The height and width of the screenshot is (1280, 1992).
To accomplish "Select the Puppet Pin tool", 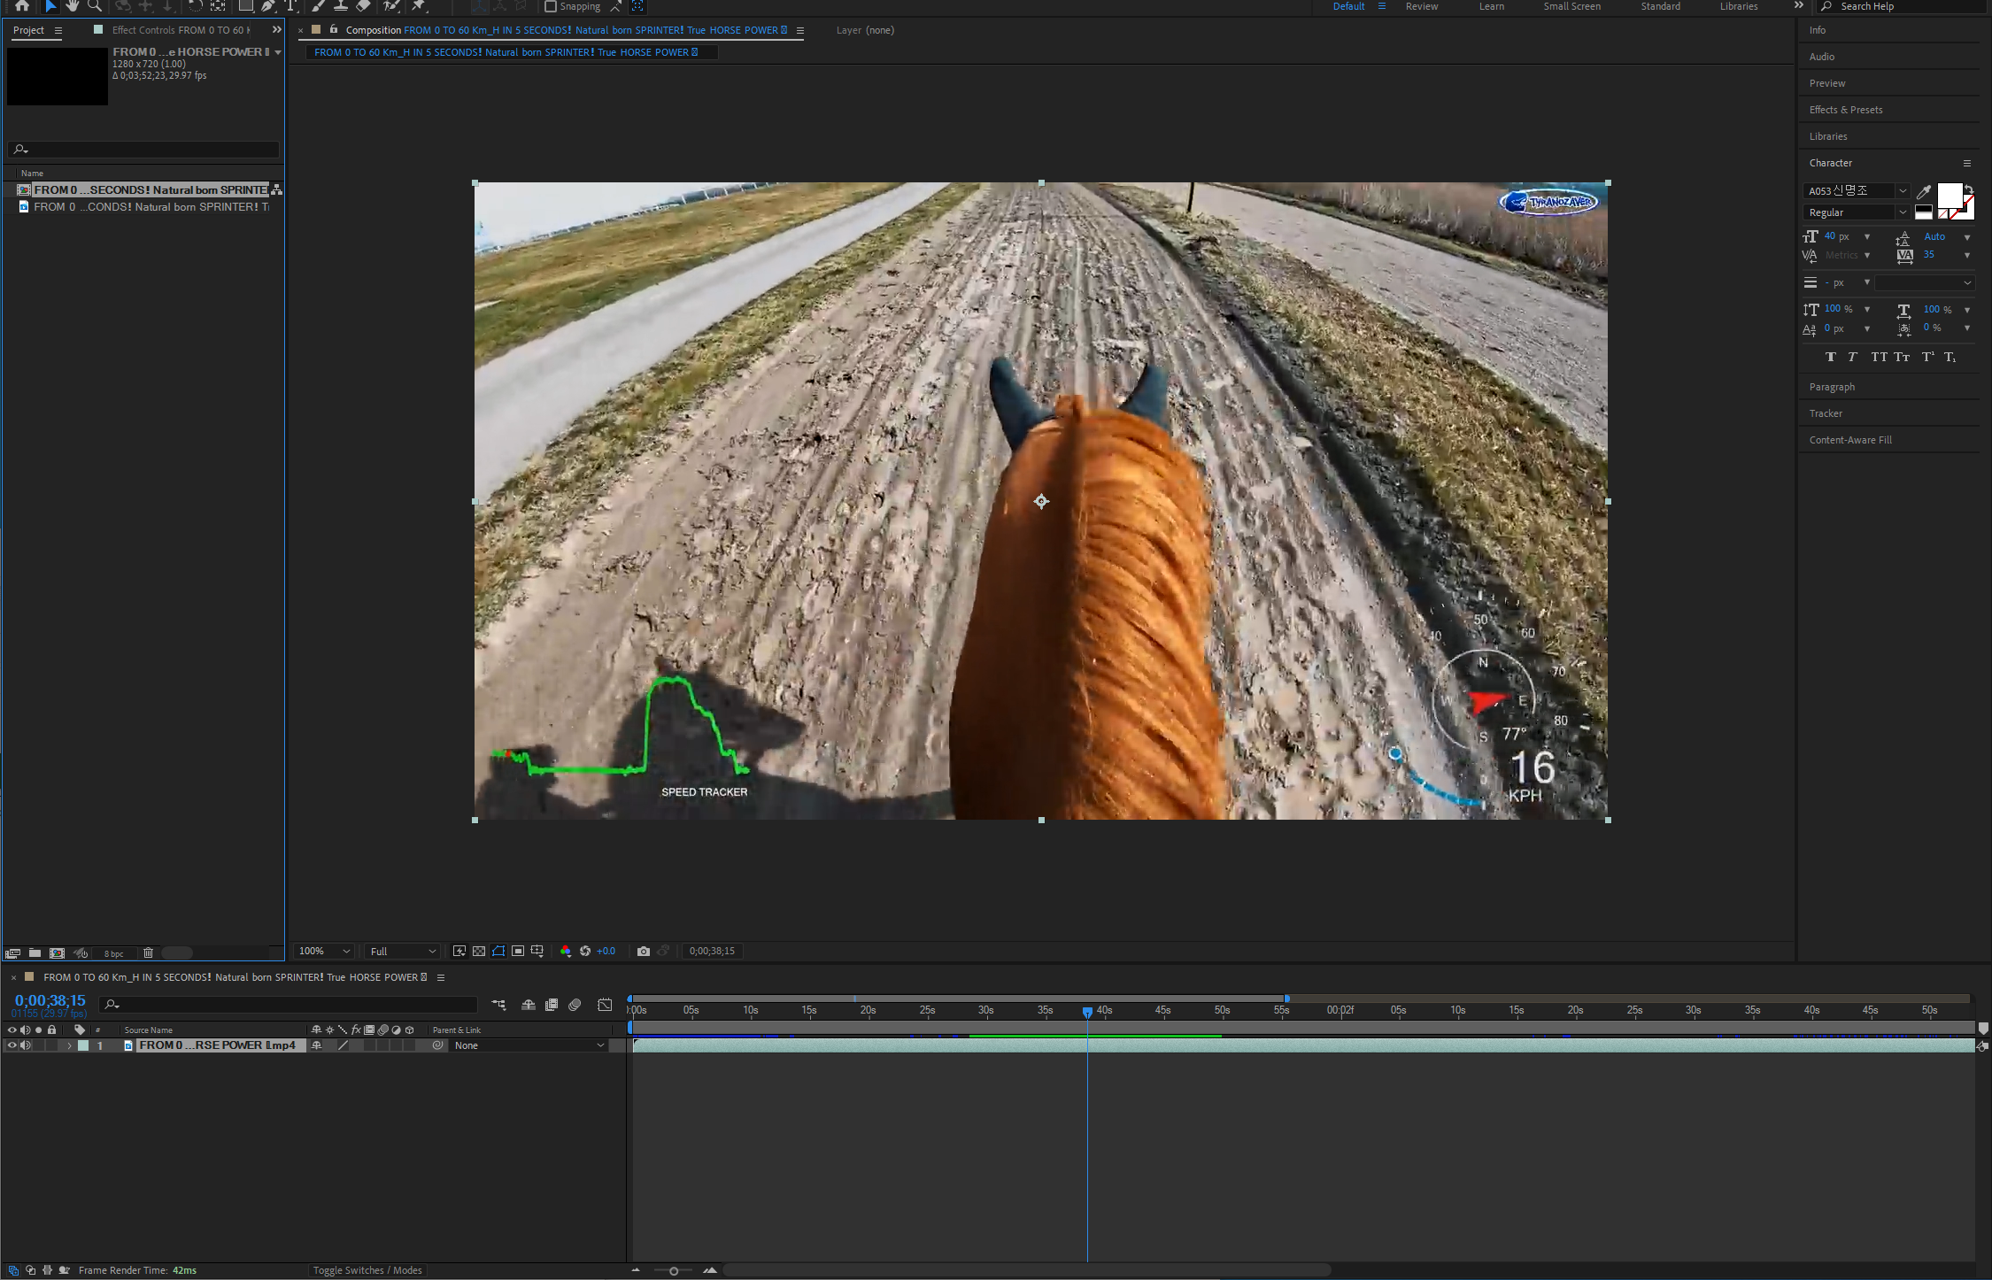I will pyautogui.click(x=418, y=6).
